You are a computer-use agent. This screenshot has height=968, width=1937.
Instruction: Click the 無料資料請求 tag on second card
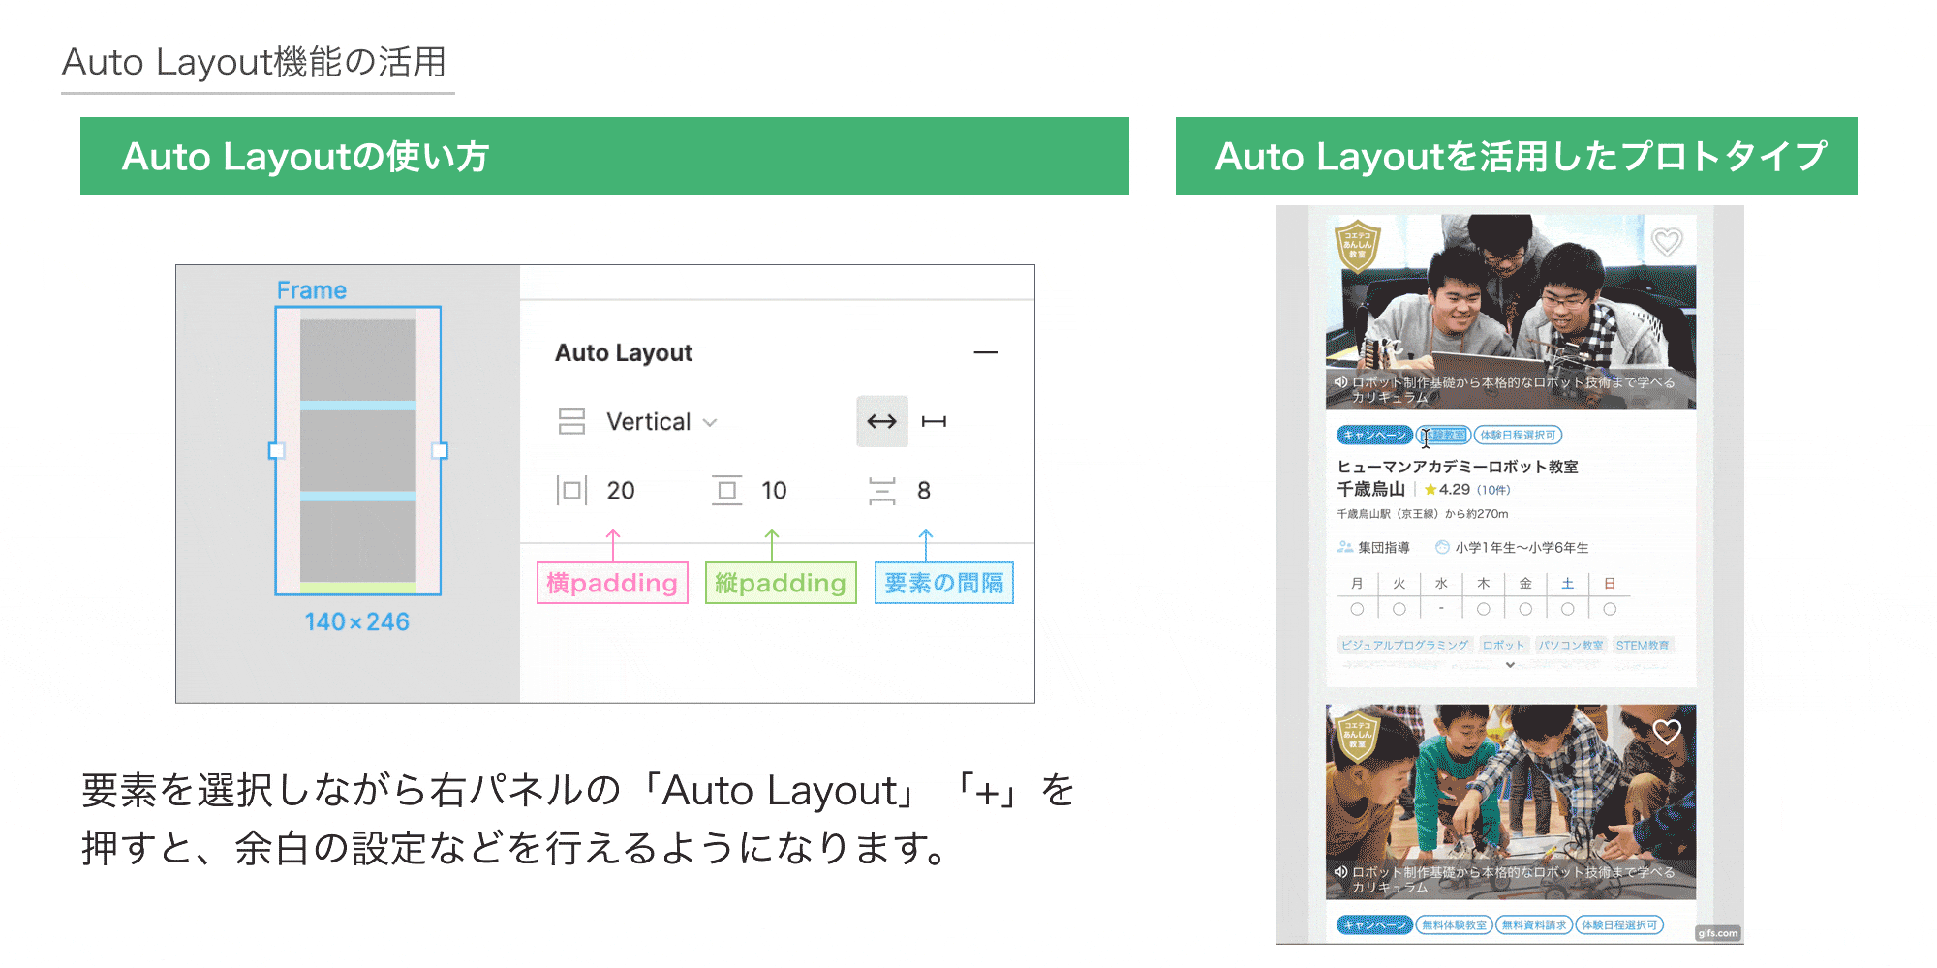[x=1534, y=925]
